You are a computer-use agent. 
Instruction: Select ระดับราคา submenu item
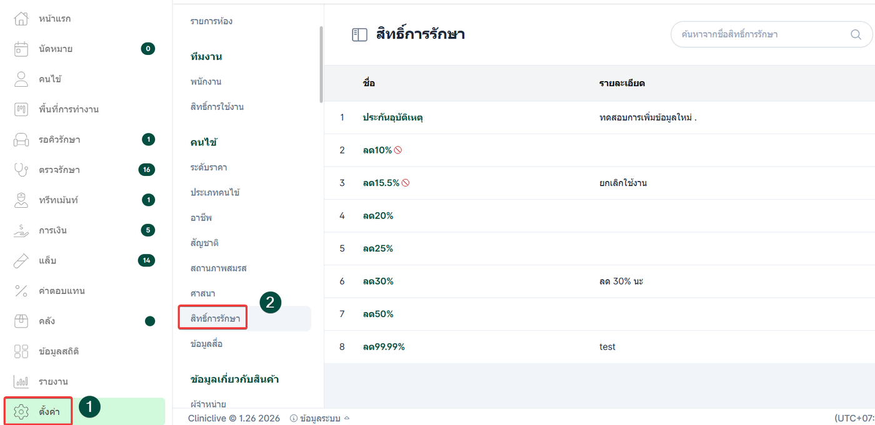click(209, 167)
